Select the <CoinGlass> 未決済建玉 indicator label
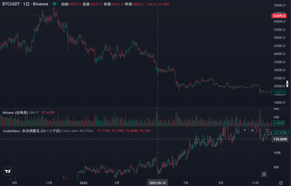 click(x=32, y=131)
